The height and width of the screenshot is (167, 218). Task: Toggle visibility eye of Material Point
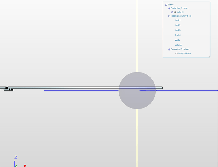click(176, 53)
